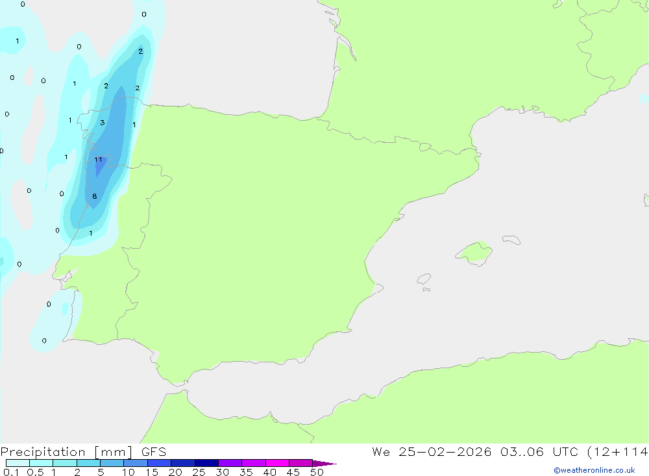Click legend label "40"

(x=269, y=472)
